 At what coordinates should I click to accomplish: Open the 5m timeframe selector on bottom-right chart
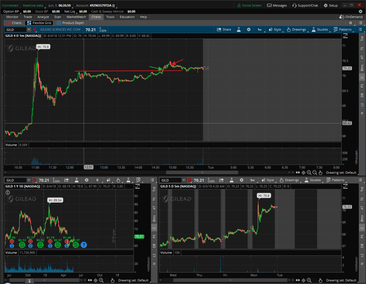252,180
